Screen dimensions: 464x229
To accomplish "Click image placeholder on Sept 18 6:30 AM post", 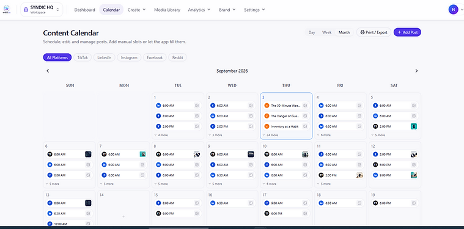I will tap(359, 203).
